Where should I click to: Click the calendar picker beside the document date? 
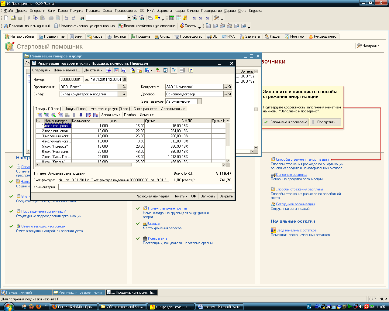pos(124,80)
